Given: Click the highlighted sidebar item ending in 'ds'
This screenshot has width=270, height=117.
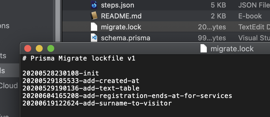Looking at the screenshot, I should (10, 70).
